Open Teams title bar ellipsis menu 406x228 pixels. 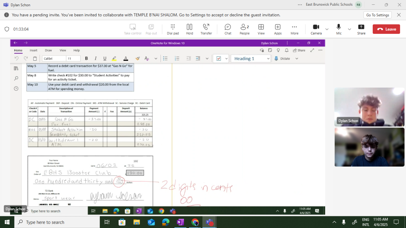(300, 5)
